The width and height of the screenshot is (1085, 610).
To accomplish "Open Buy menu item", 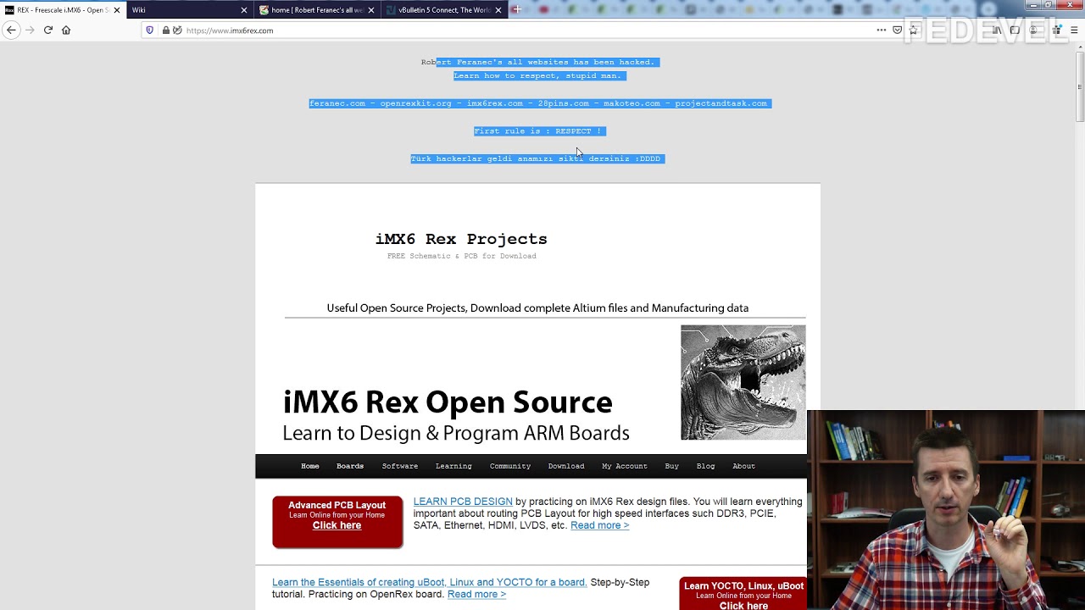I will click(x=672, y=466).
